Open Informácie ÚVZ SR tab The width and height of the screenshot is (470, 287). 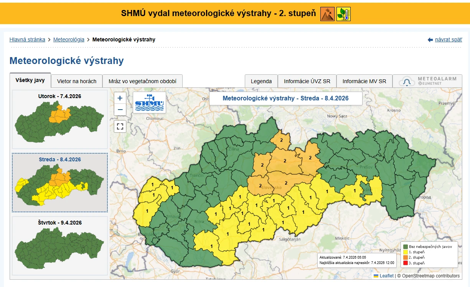[x=307, y=81]
